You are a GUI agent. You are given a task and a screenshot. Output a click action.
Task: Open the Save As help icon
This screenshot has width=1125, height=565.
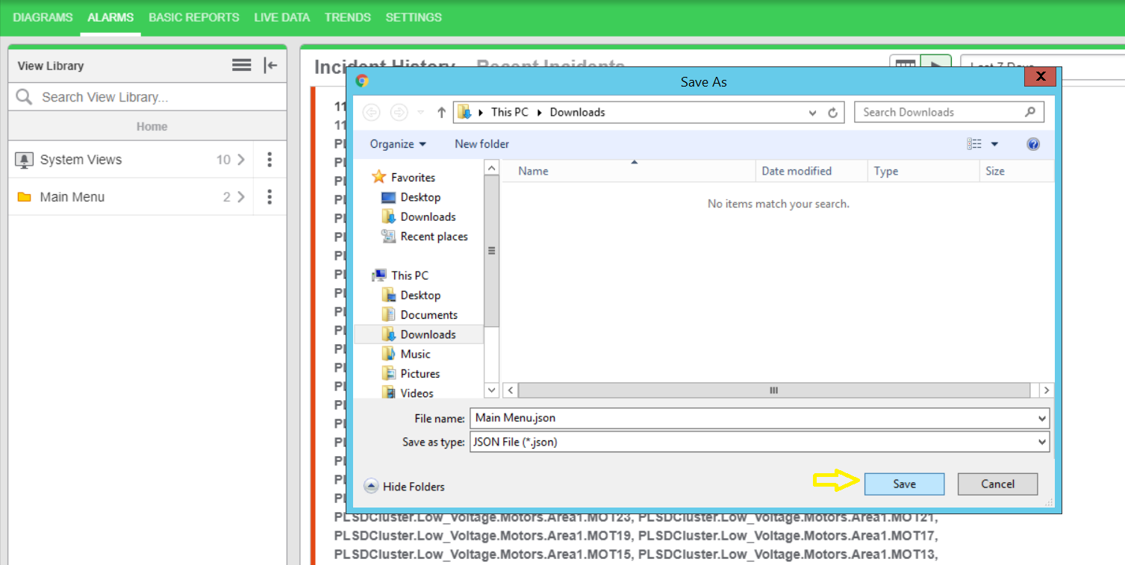point(1033,144)
